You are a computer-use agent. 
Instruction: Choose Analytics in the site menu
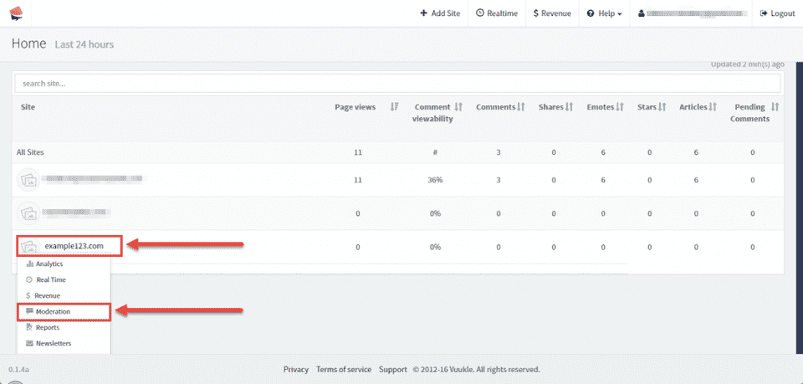coord(49,264)
